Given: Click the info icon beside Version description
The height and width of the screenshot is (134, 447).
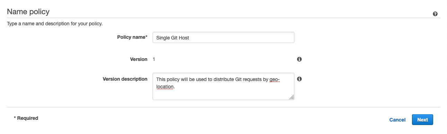Looking at the screenshot, I should tap(299, 79).
